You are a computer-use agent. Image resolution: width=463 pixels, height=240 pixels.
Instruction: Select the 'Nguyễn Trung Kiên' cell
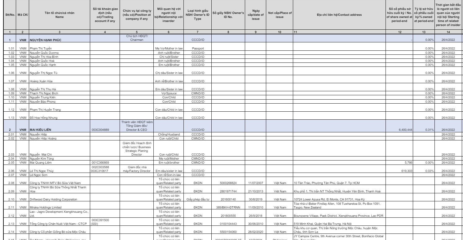[x=59, y=97]
